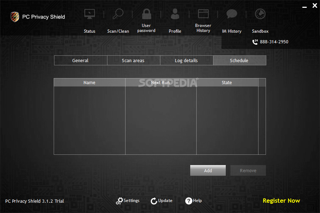
Task: Click the support phone number 888-314-2950
Action: [x=274, y=42]
